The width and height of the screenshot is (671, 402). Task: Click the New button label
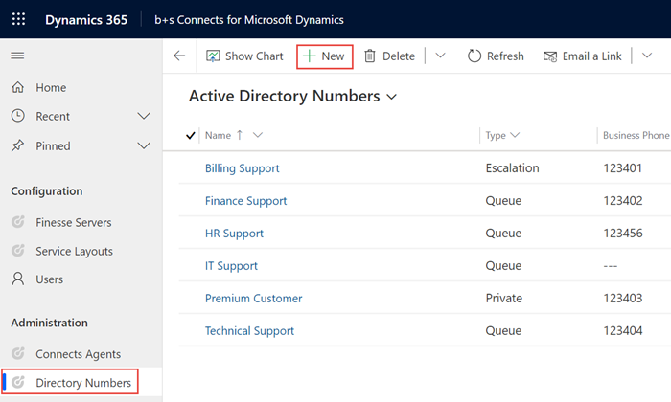pos(333,56)
